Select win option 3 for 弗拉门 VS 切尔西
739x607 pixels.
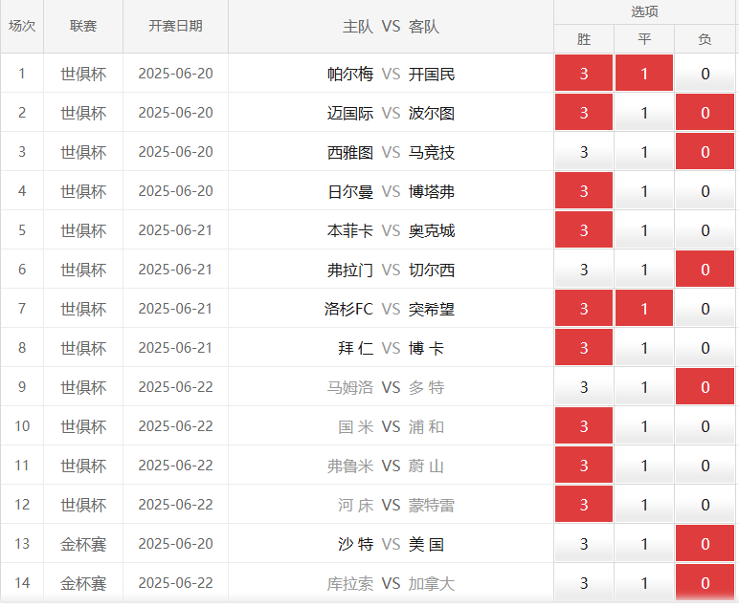click(x=584, y=270)
